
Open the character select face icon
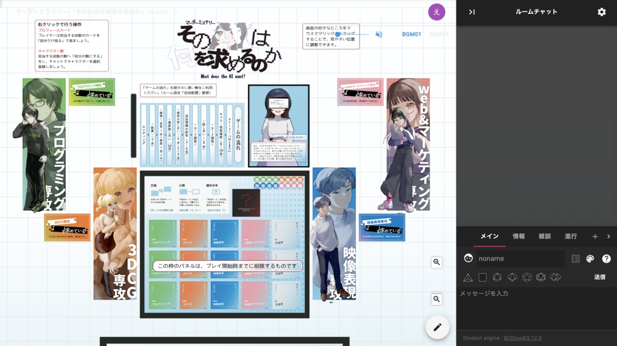click(468, 258)
